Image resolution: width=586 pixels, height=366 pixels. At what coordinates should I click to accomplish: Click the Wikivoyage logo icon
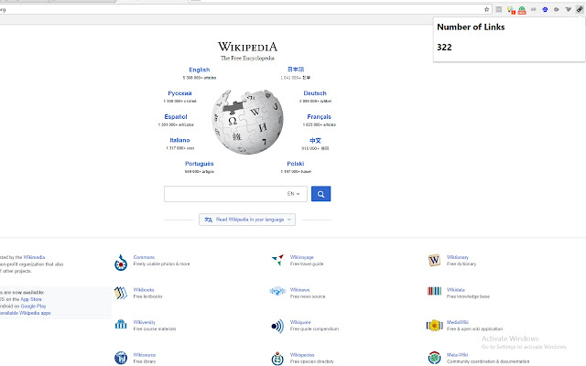277,260
